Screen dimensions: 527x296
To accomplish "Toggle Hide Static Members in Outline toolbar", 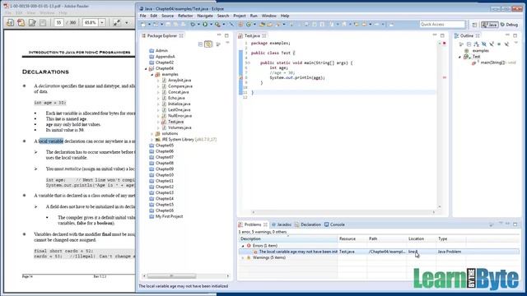I will tap(492, 44).
